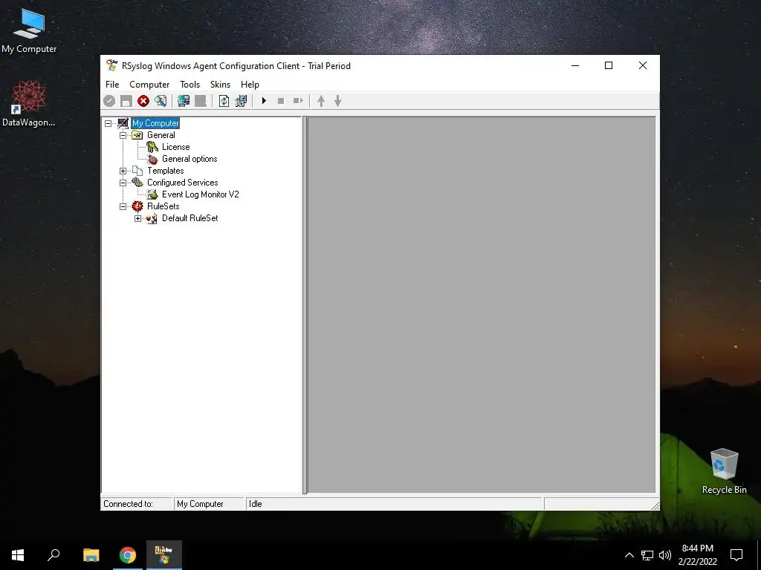Open Google Chrome from the taskbar

(x=128, y=555)
